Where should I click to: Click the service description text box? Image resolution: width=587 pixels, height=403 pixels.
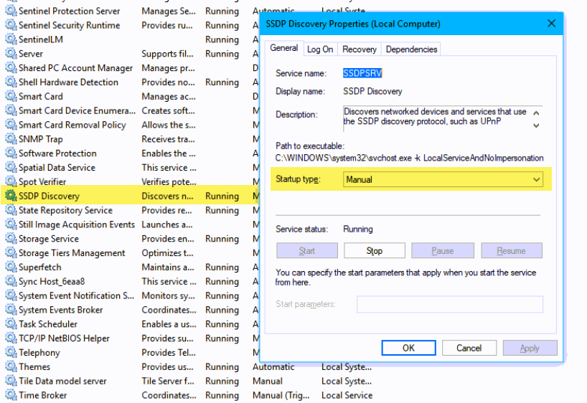(x=443, y=118)
